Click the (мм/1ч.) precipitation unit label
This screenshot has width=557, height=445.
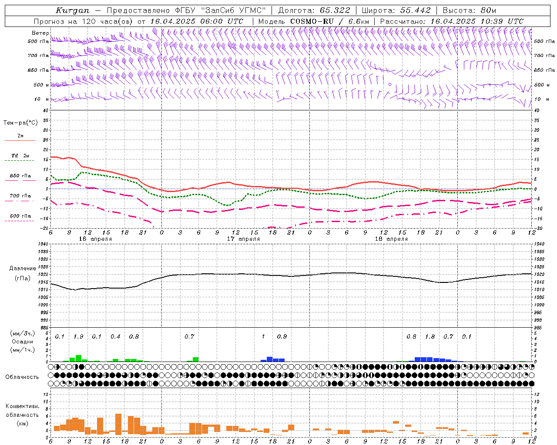point(23,350)
